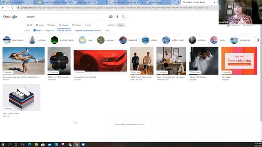Select the Images results tab

pos(64,25)
